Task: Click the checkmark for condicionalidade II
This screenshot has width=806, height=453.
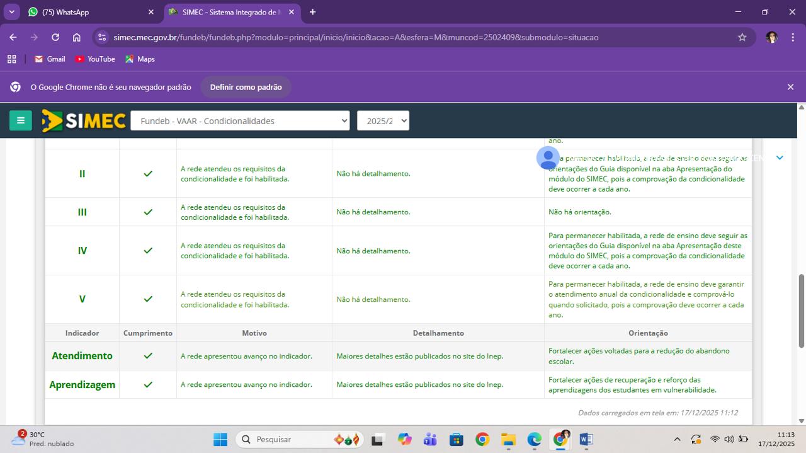Action: pos(148,173)
